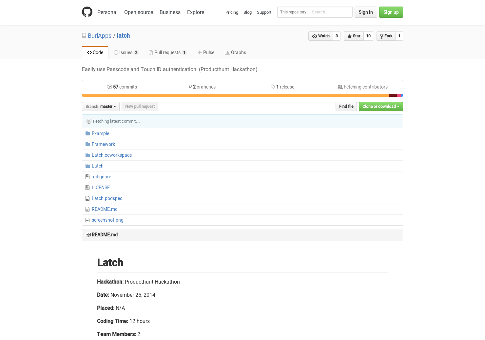Click the Fetching contributors text
Viewport: 485px width, 340px height.
tap(366, 87)
